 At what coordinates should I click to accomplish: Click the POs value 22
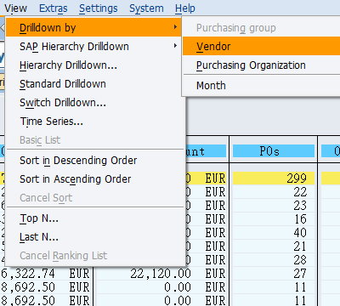300,192
